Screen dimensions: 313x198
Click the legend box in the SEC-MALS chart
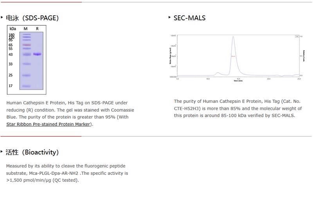tap(297, 36)
